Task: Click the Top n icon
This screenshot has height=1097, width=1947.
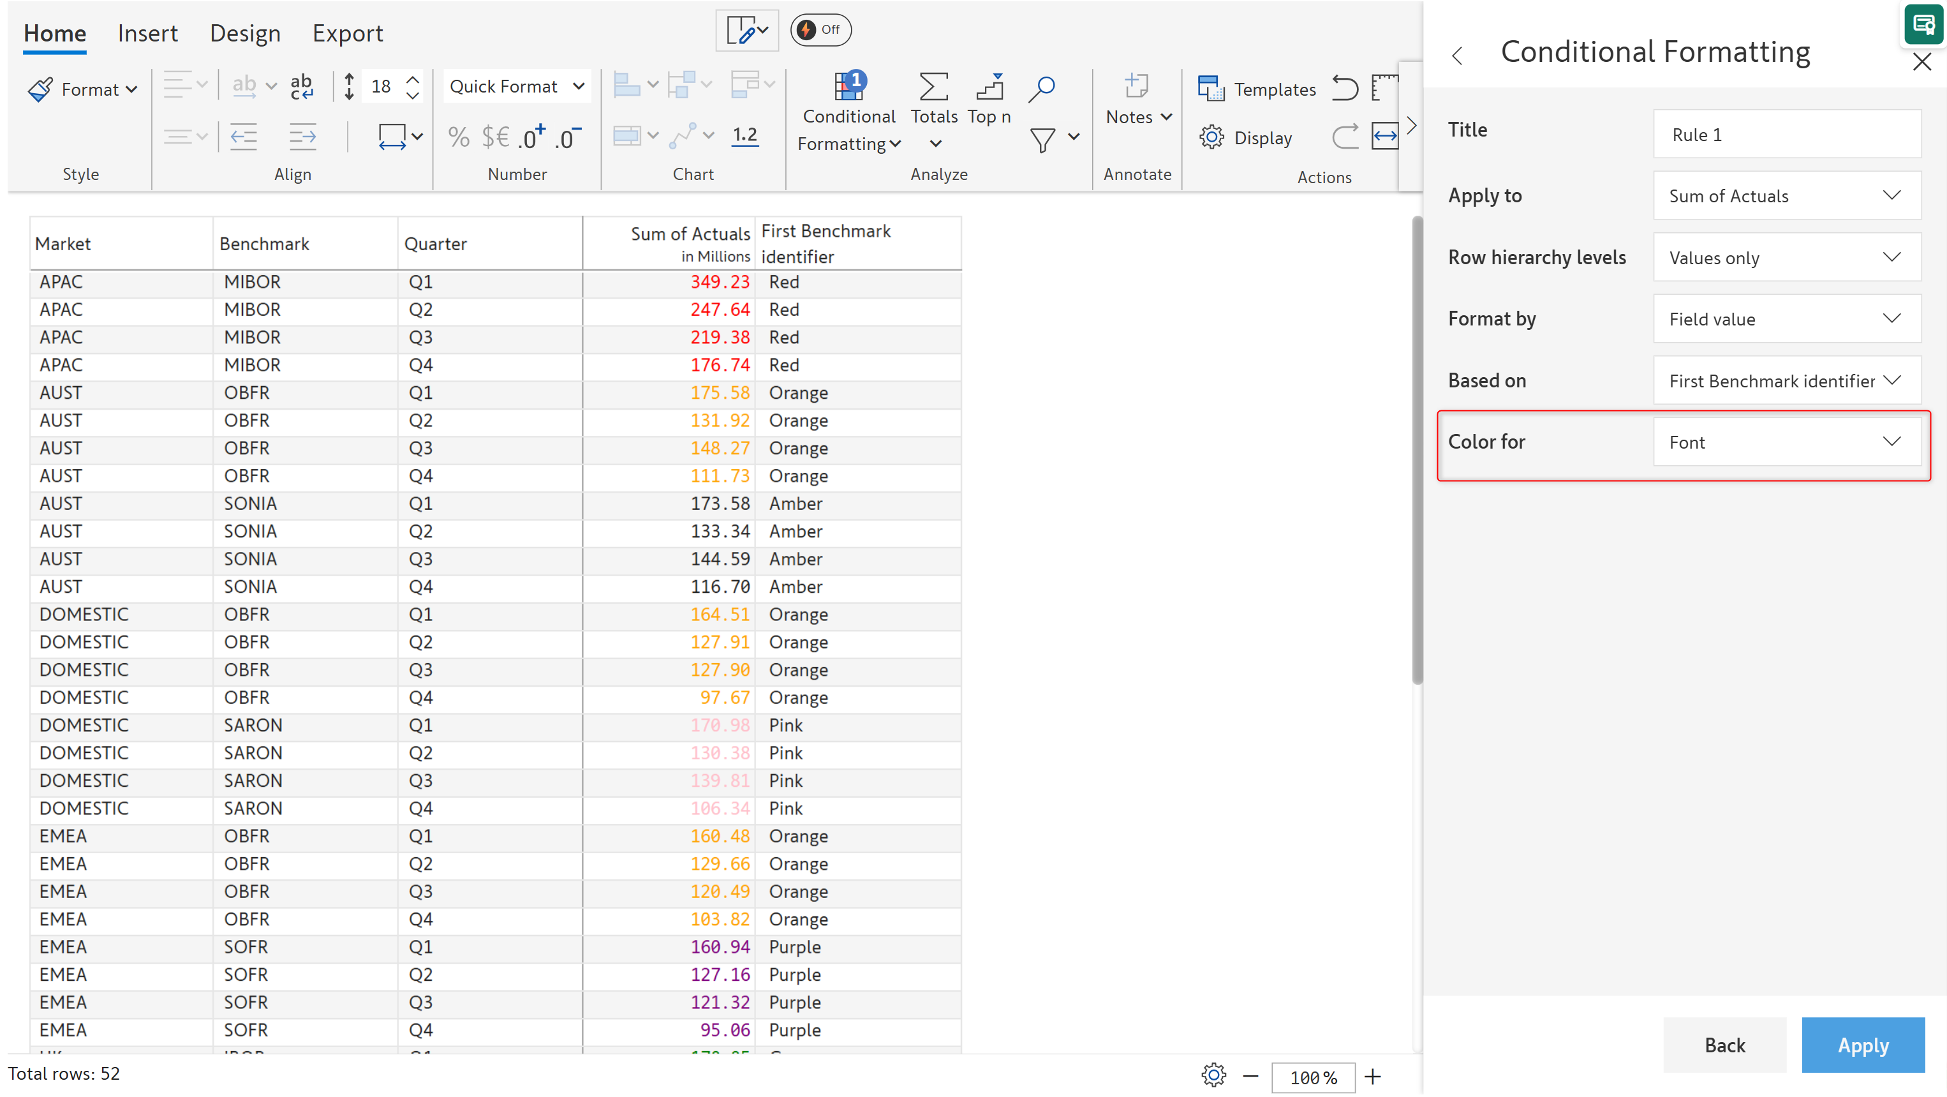Action: pyautogui.click(x=989, y=87)
